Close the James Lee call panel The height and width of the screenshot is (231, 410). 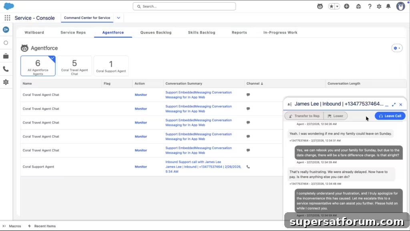400,104
